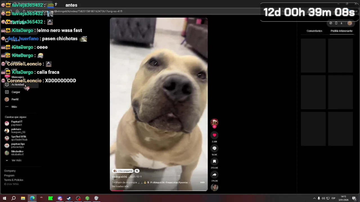Open the sound disc avatar below share
This screenshot has width=360, height=202.
pos(214,187)
